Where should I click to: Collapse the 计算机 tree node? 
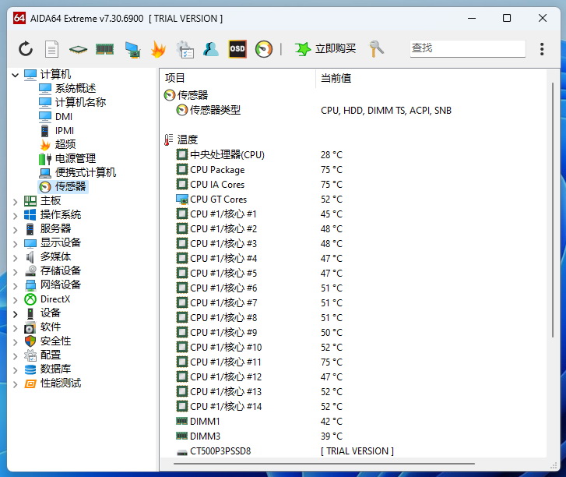[15, 75]
